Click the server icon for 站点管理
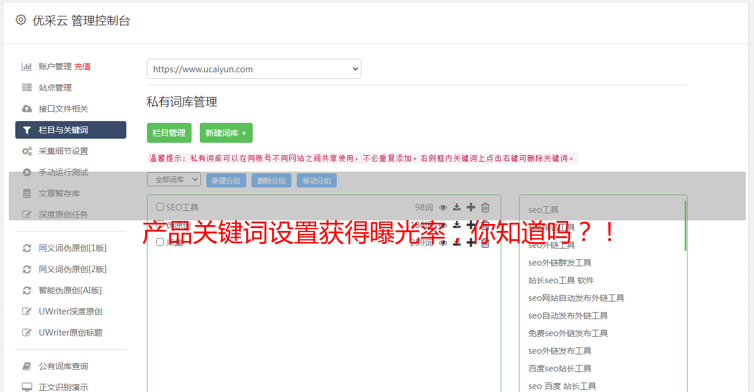 tap(27, 88)
